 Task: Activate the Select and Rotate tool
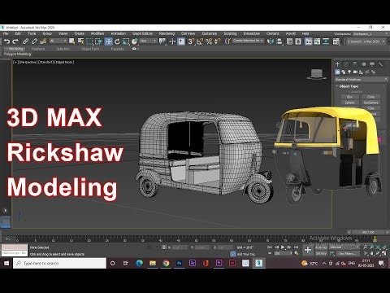pos(117,42)
